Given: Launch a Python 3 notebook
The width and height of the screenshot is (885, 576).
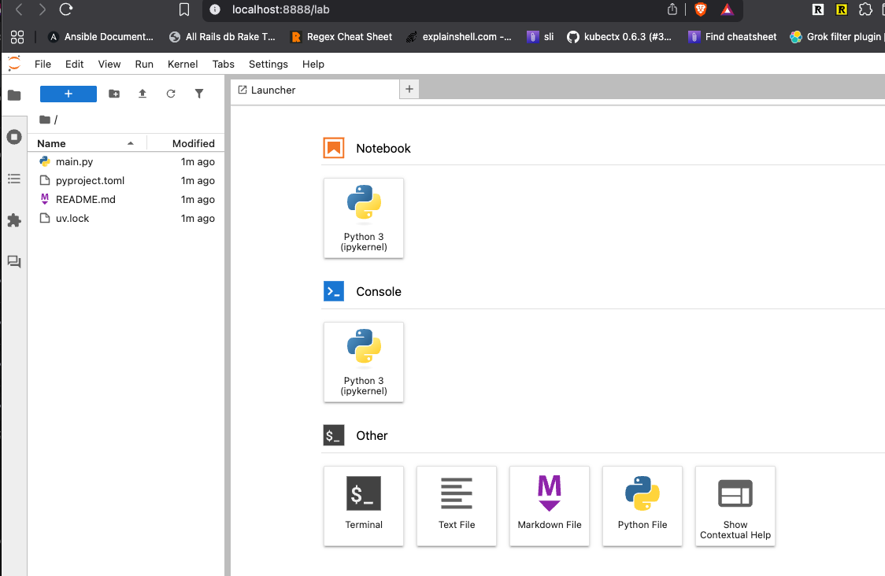Looking at the screenshot, I should click(x=363, y=218).
